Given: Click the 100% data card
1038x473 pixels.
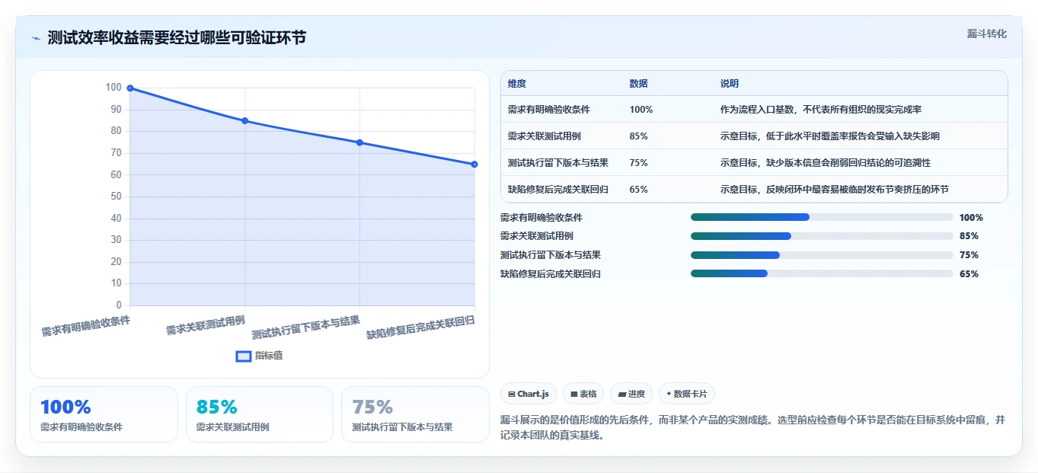Looking at the screenshot, I should [104, 414].
